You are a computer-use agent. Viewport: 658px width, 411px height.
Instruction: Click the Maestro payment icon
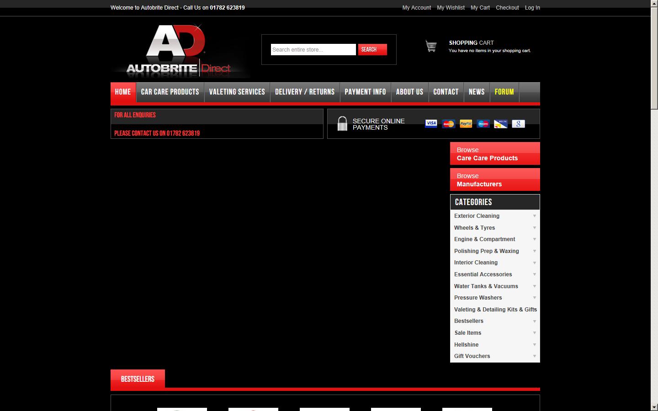483,123
